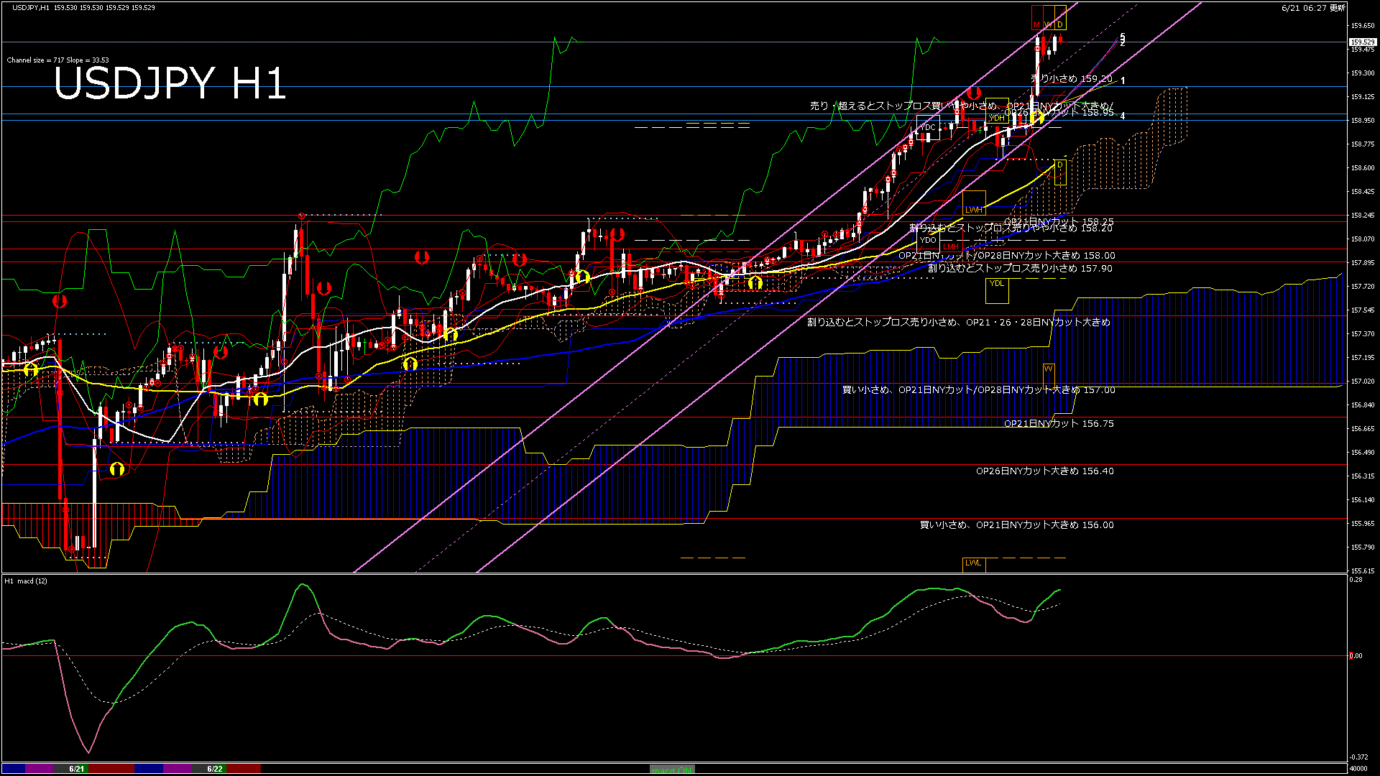
Task: Click the 155.615 price axis label
Action: [1363, 571]
